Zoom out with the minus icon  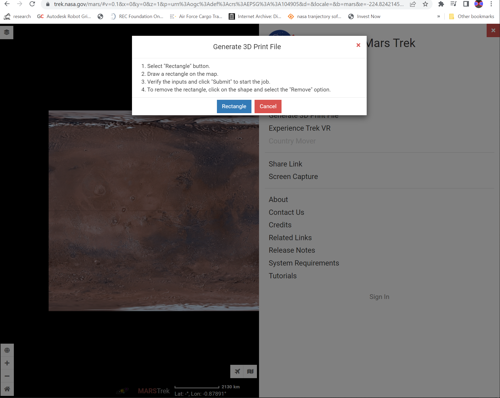coord(7,376)
